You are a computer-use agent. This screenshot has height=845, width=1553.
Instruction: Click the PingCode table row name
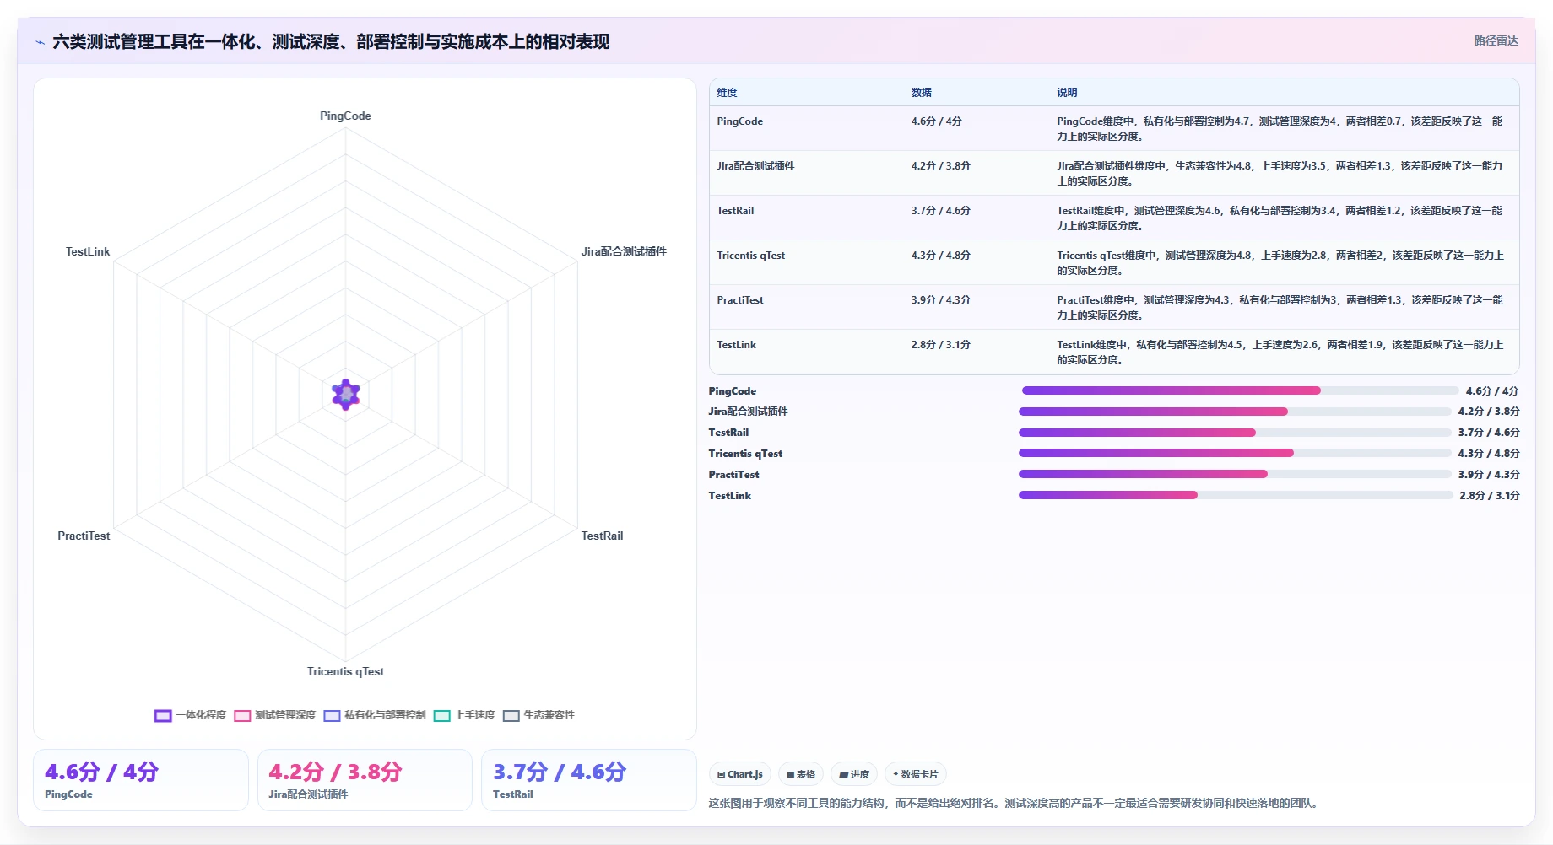click(x=739, y=121)
